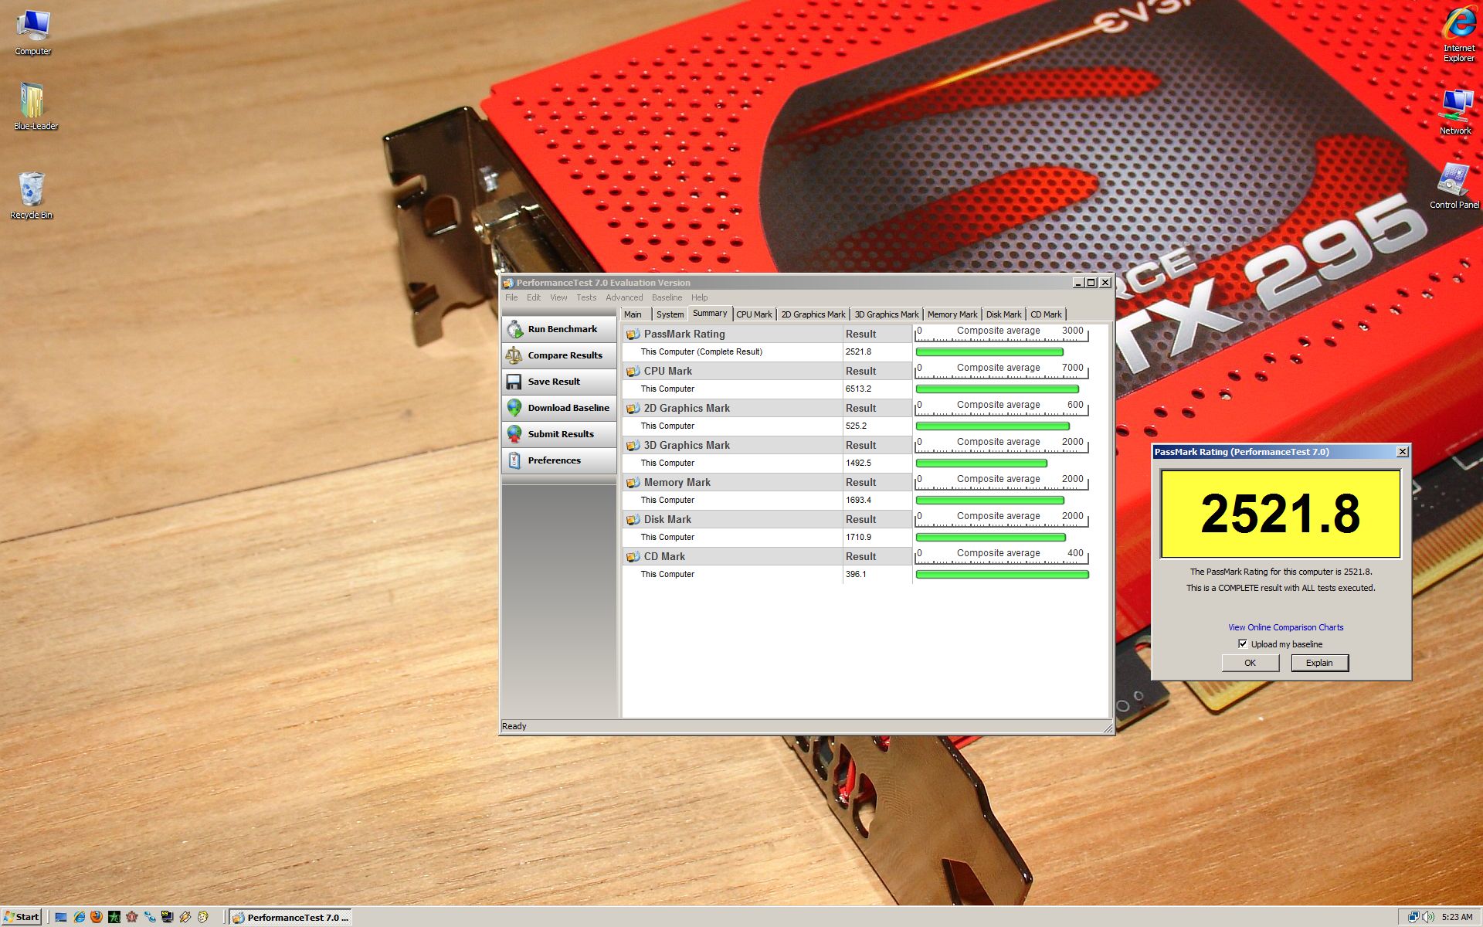Open the Recycle Bin desktop icon

point(31,189)
